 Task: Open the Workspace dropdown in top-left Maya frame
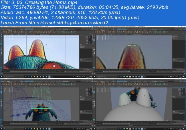pyautogui.click(x=87, y=28)
